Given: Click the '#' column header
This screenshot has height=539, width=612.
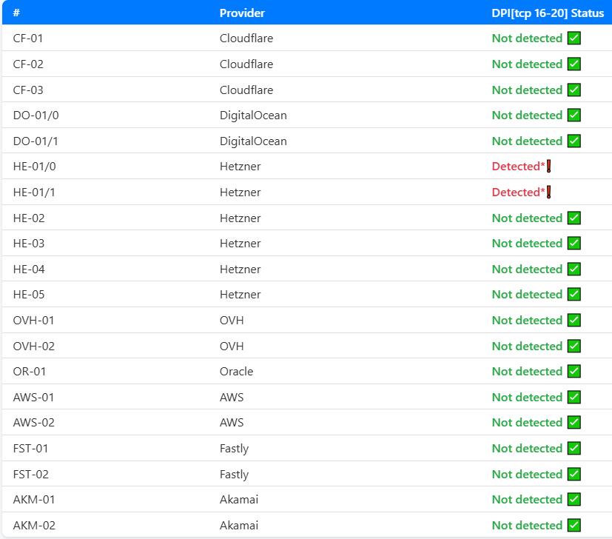Looking at the screenshot, I should [x=16, y=13].
